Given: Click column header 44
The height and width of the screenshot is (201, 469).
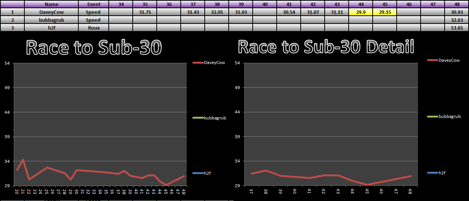Looking at the screenshot, I should point(361,4).
